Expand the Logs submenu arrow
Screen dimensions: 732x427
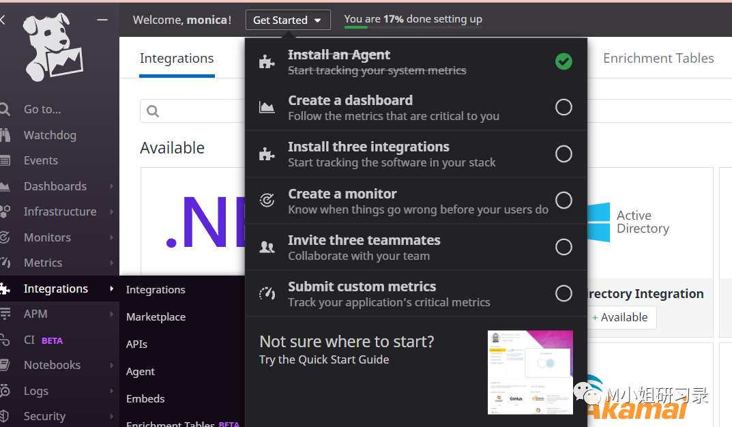[x=112, y=391]
